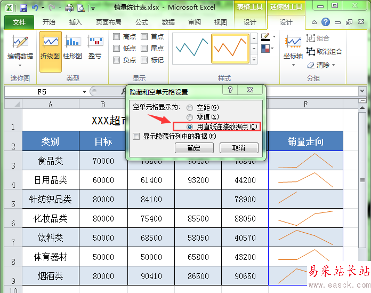The height and width of the screenshot is (293, 371).
Task: Click the Quick Print printer icon
Action: pos(69,9)
